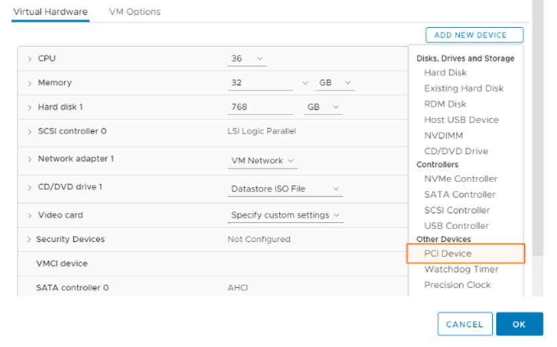
Task: Select NVMe Controller in device menu
Action: click(460, 179)
